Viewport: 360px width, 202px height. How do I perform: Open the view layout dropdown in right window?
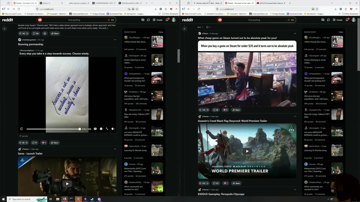pos(208,27)
